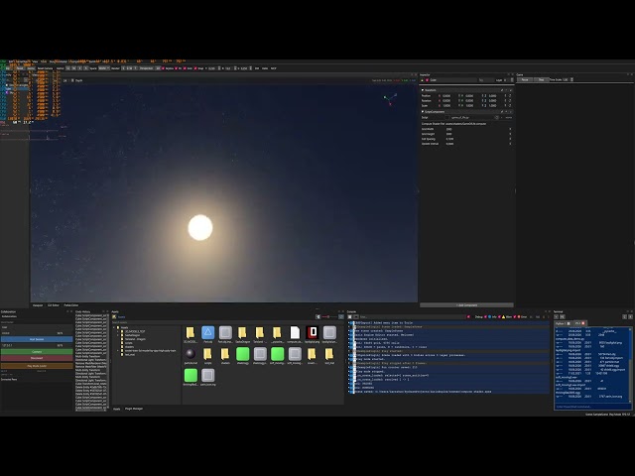Open the Plugin Manager tab

(134, 409)
